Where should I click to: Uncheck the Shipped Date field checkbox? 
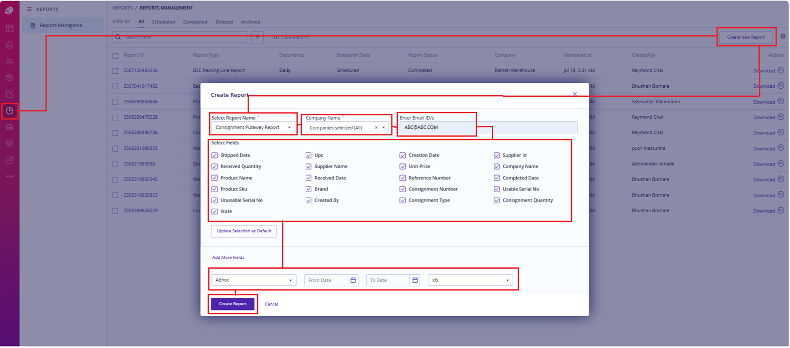tap(215, 155)
